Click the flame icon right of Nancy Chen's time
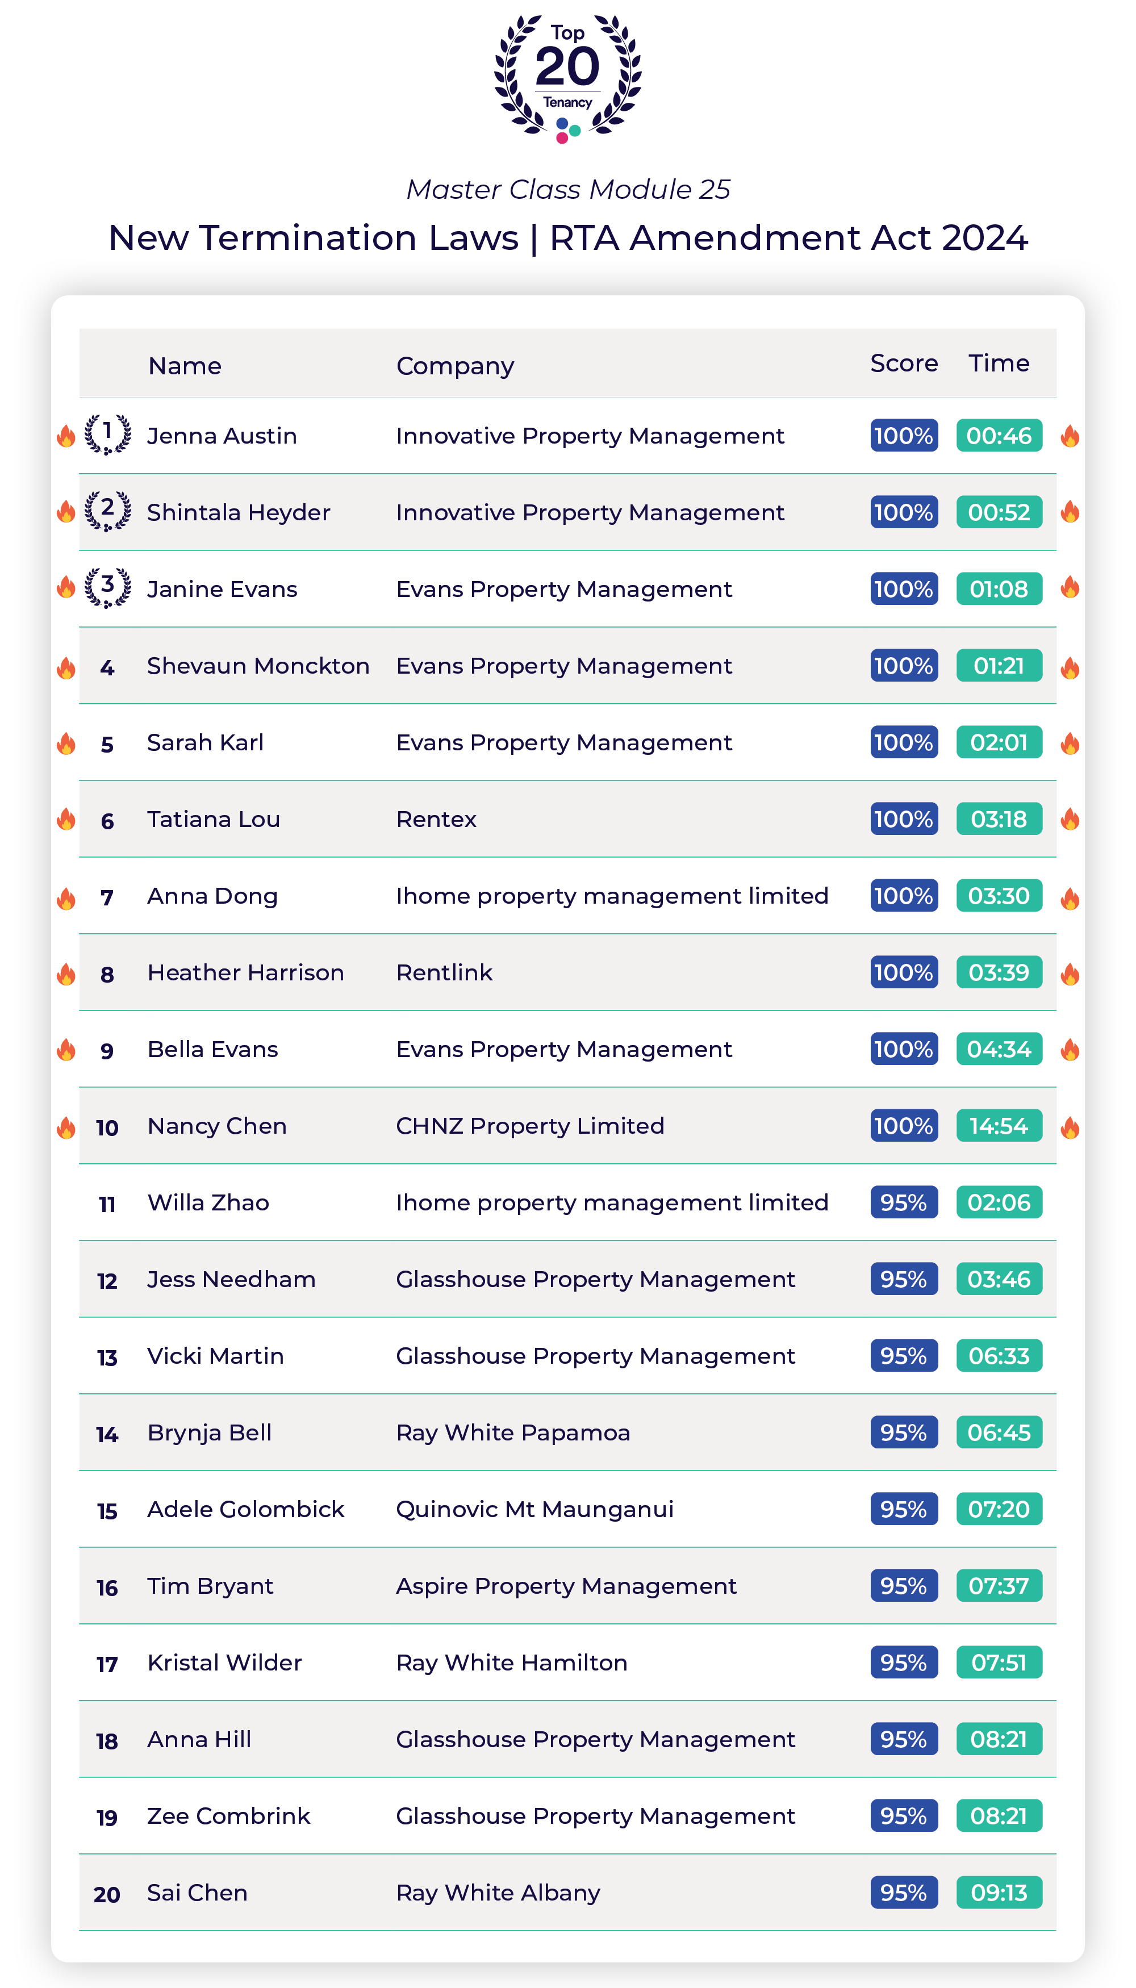Screen dimensions: 1136x1988 1070,1127
